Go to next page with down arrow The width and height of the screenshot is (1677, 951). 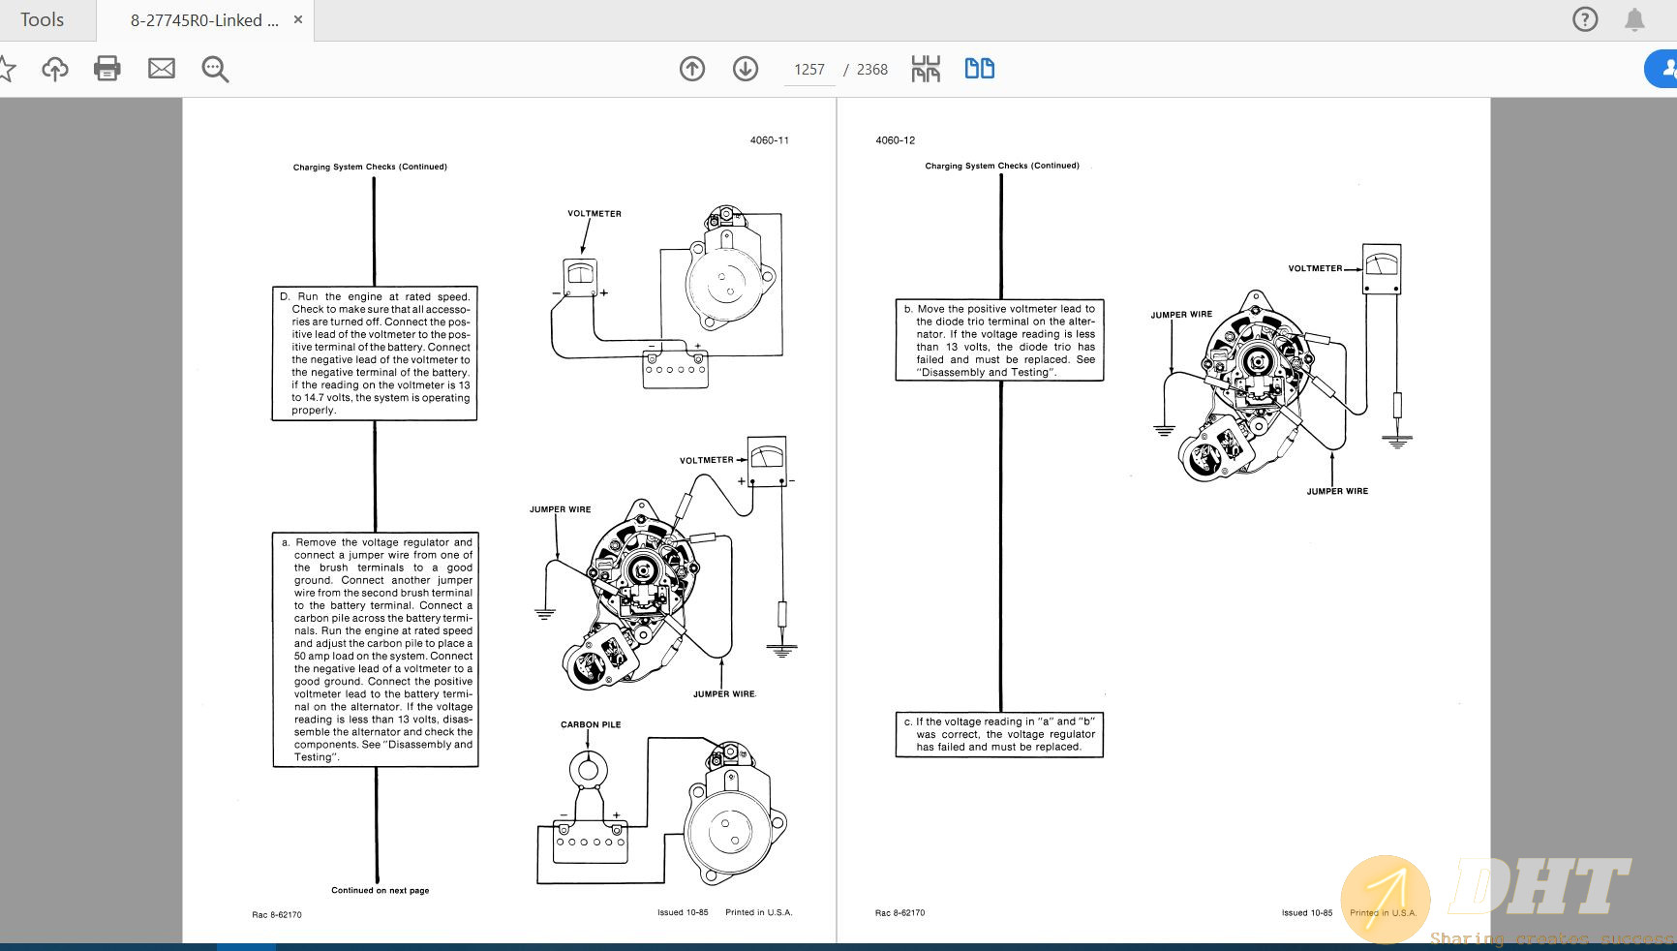click(746, 69)
